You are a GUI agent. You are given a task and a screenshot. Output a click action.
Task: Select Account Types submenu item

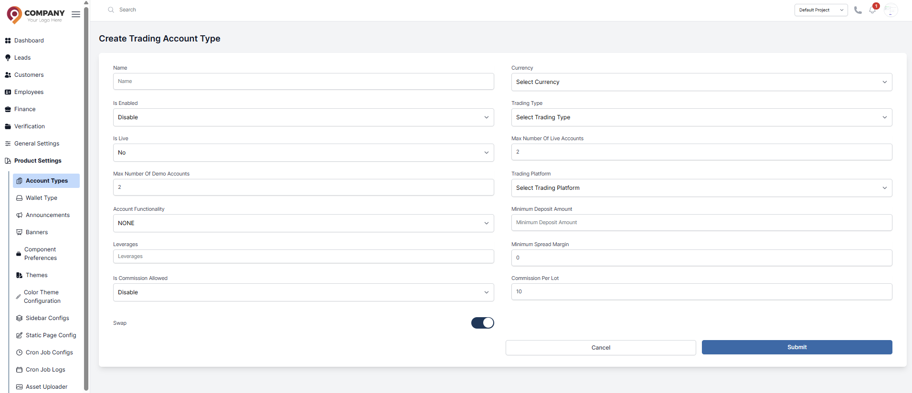click(x=46, y=181)
